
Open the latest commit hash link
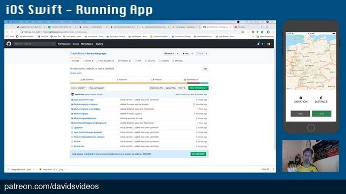point(191,94)
